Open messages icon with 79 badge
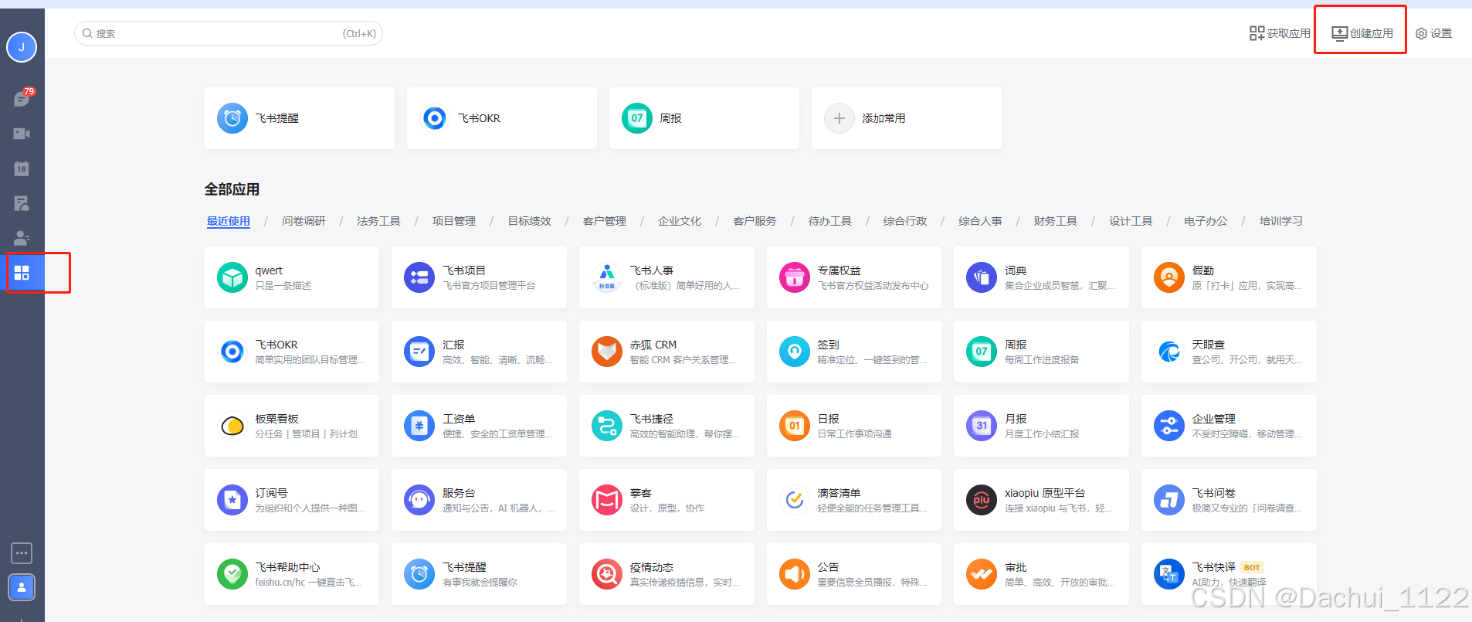The height and width of the screenshot is (622, 1472). tap(22, 98)
